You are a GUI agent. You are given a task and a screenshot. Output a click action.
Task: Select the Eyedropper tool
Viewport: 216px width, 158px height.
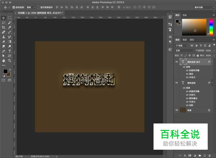point(10,28)
